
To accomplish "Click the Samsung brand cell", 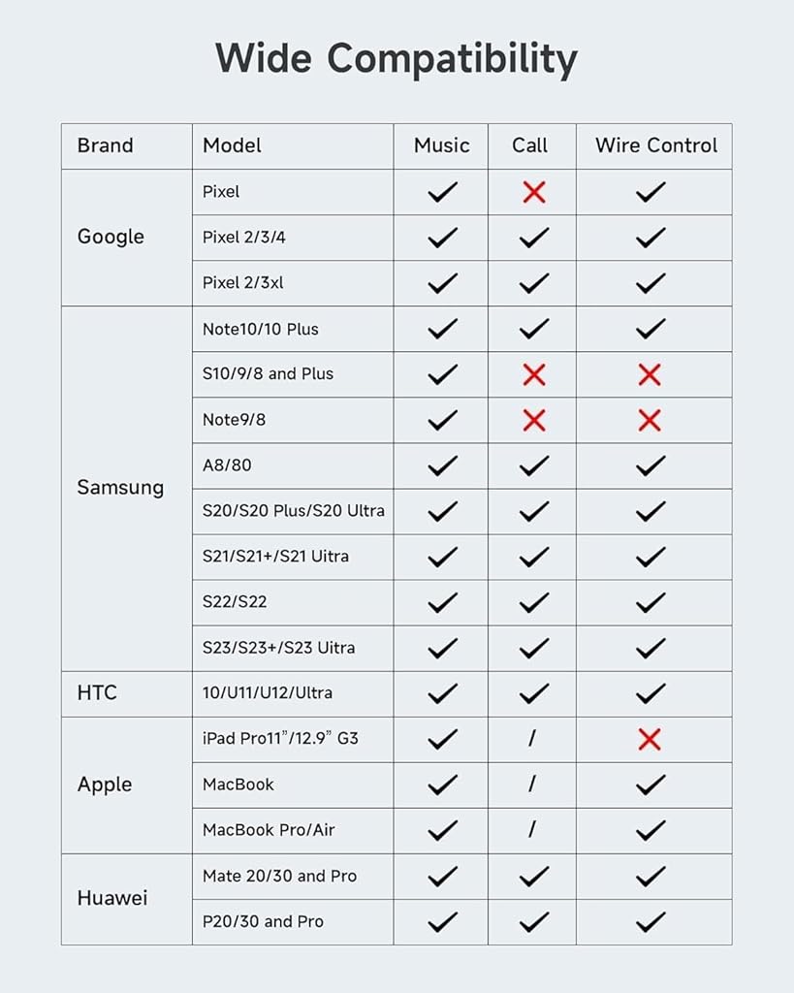I will click(120, 488).
